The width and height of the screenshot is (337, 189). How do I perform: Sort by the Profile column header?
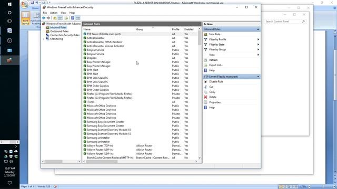[x=177, y=29]
